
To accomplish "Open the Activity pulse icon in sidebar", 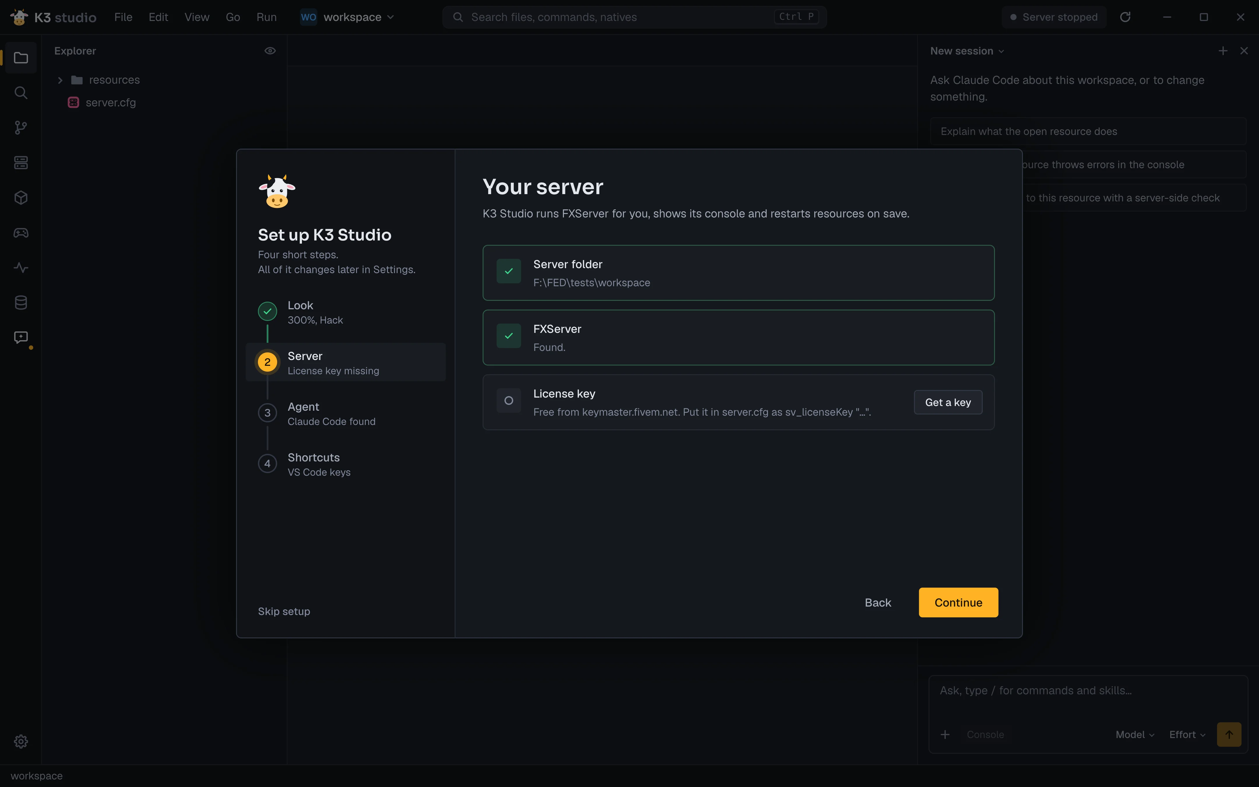I will click(x=21, y=268).
